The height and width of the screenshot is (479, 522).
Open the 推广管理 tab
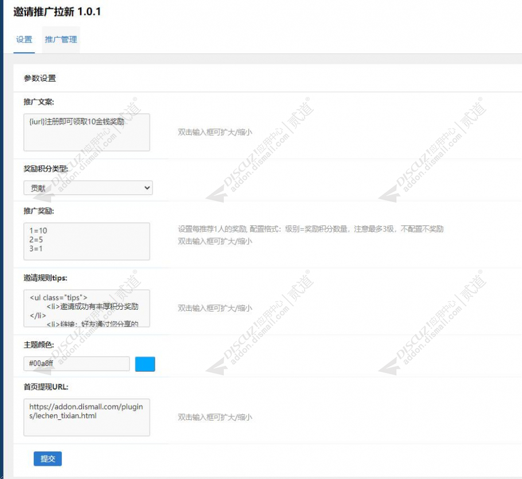click(61, 40)
